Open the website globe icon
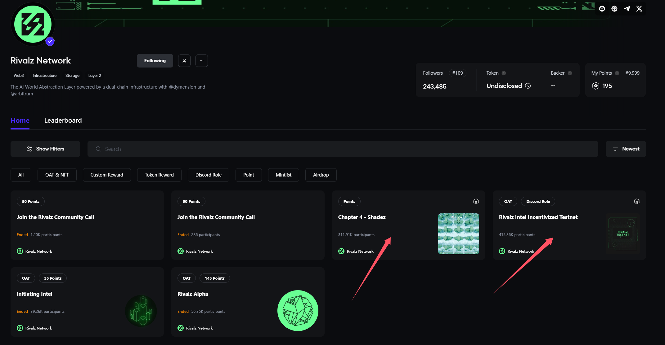Viewport: 665px width, 345px height. pyautogui.click(x=614, y=9)
